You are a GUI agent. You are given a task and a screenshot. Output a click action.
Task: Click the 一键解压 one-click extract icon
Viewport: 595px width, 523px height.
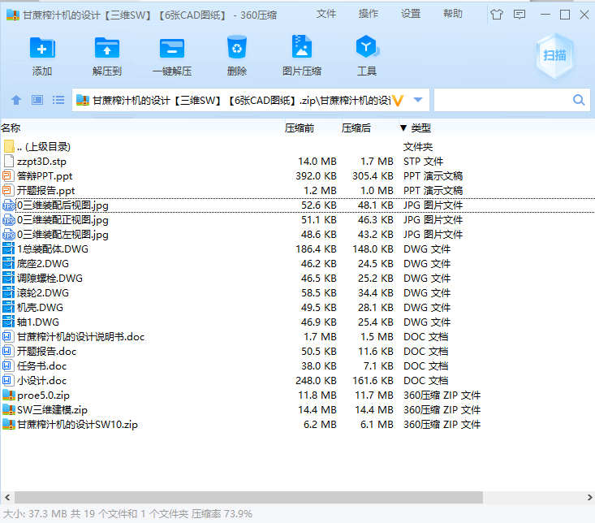pos(172,48)
